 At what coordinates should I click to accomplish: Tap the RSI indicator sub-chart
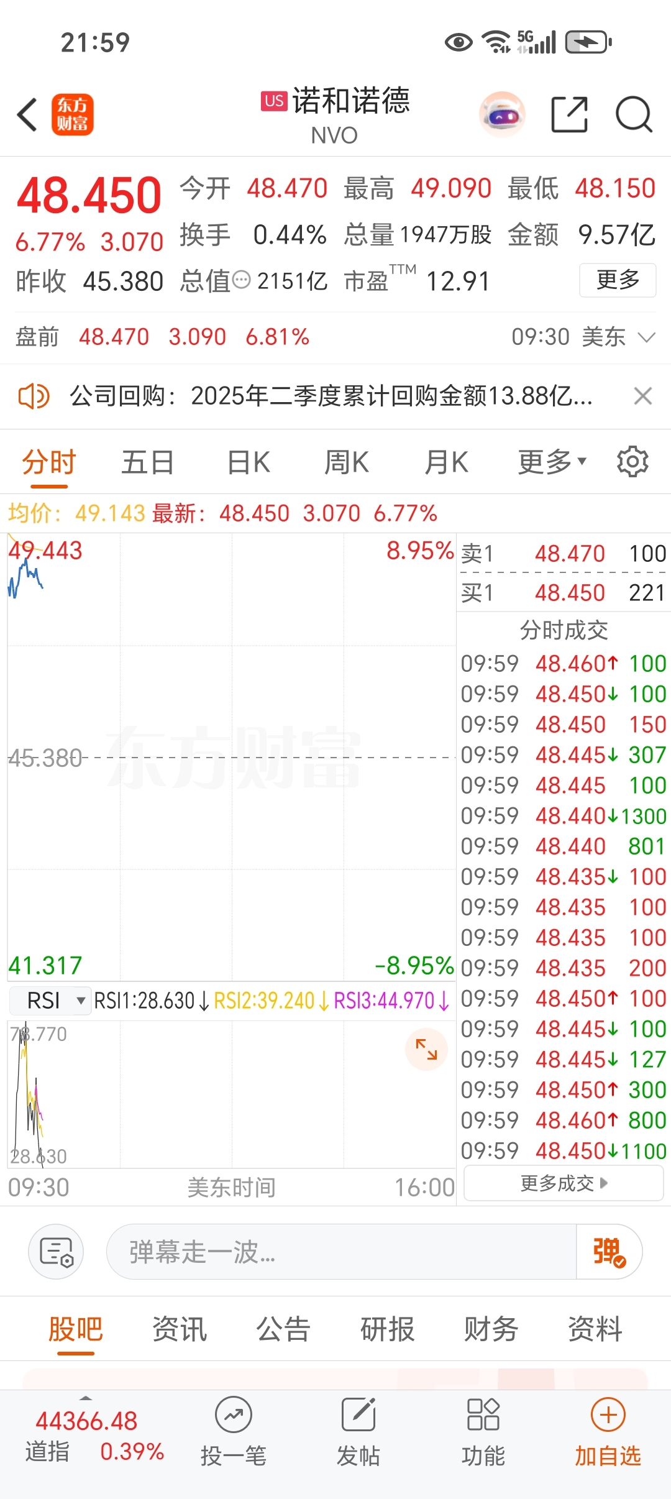pos(231,1094)
